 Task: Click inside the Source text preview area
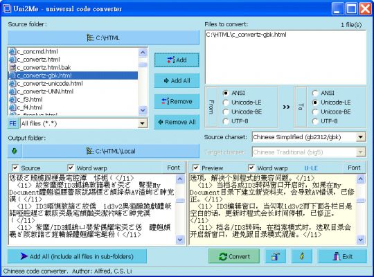92,209
